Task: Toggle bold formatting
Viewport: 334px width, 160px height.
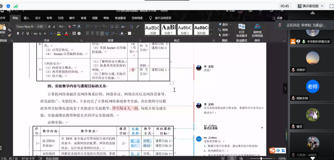Action: coord(18,34)
